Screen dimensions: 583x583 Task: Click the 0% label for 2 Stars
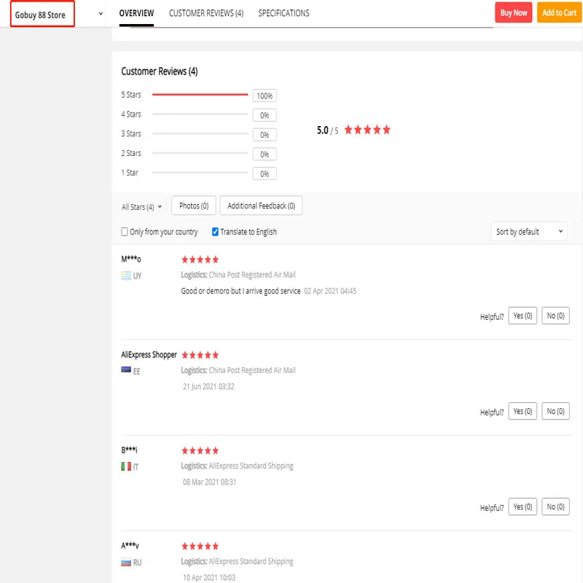pyautogui.click(x=265, y=154)
